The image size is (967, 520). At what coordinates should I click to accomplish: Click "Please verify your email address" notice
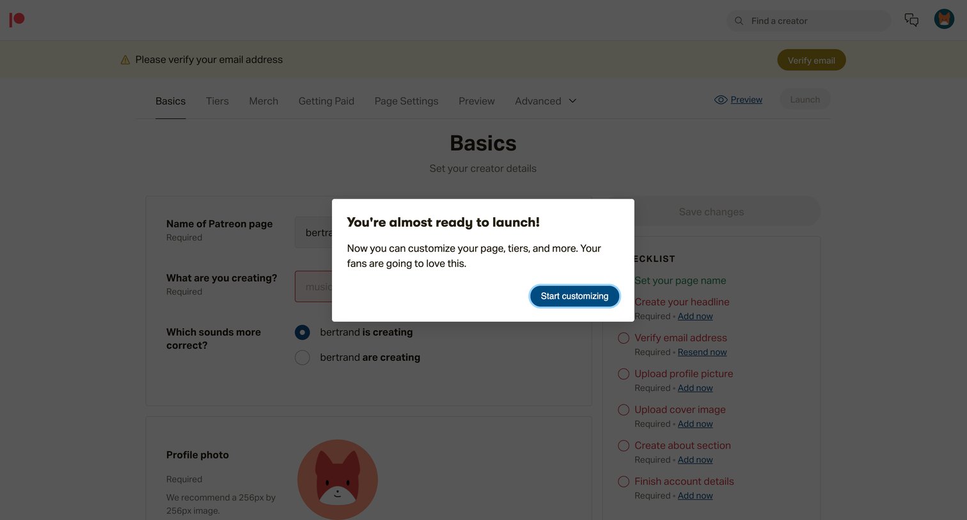tap(209, 59)
